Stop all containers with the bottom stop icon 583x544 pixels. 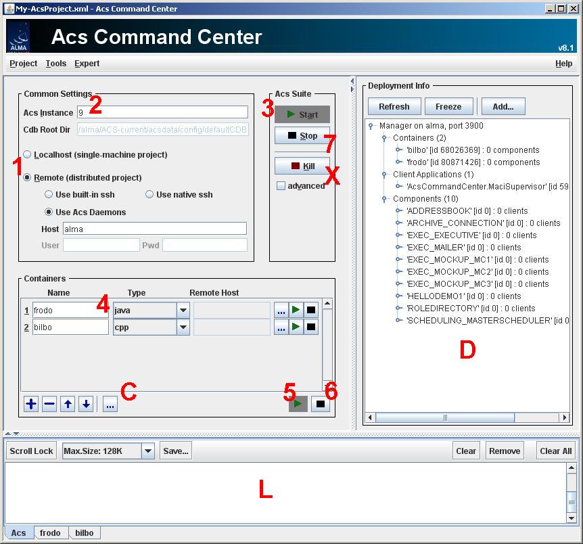(321, 404)
